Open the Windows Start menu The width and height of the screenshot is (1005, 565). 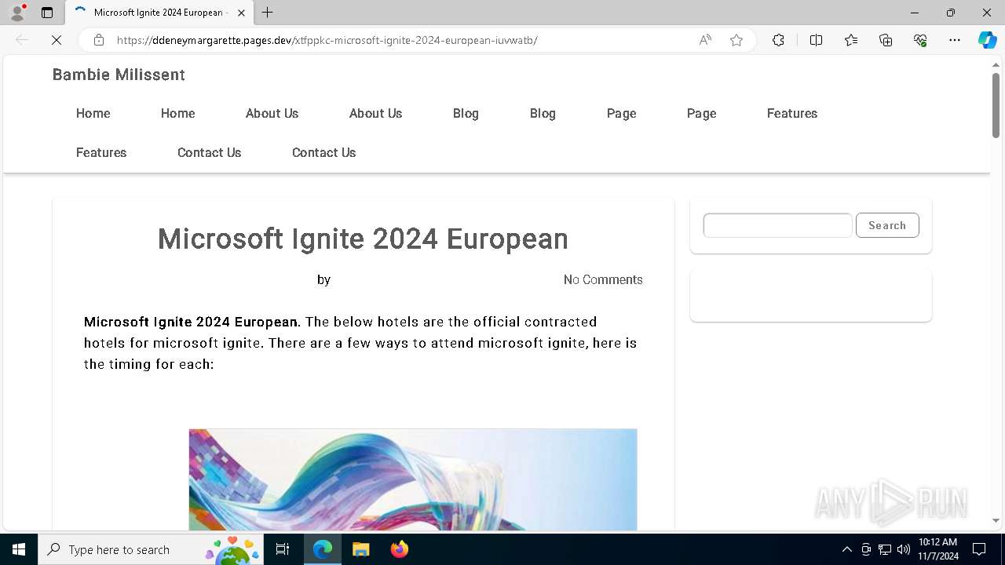[x=19, y=549]
